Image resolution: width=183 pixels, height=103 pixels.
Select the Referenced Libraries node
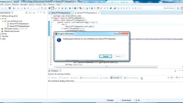click(x=12, y=31)
